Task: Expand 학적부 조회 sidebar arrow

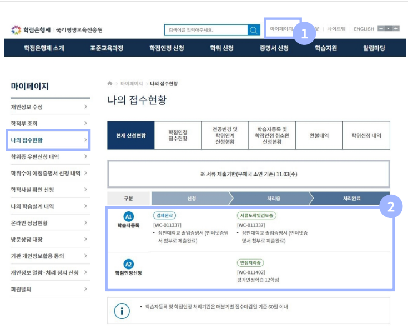Action: [x=85, y=123]
